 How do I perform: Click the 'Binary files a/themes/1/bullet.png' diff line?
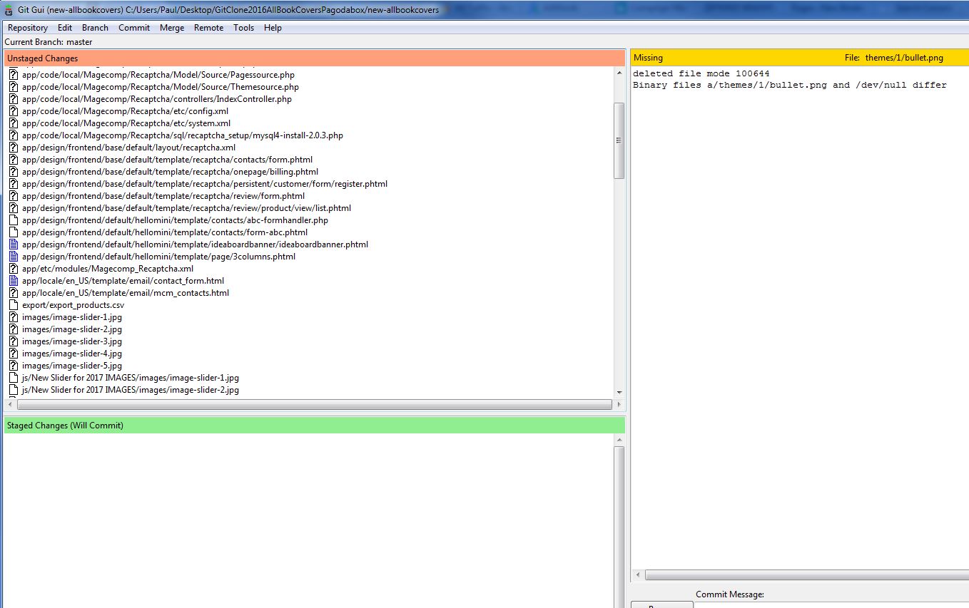coord(789,86)
